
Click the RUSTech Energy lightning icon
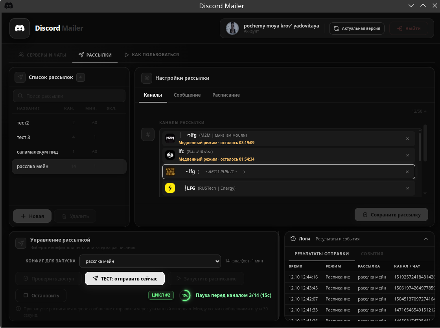[x=170, y=188]
